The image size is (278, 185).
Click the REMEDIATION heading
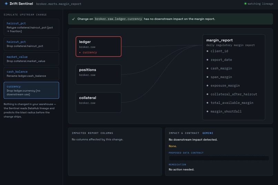tap(177, 165)
